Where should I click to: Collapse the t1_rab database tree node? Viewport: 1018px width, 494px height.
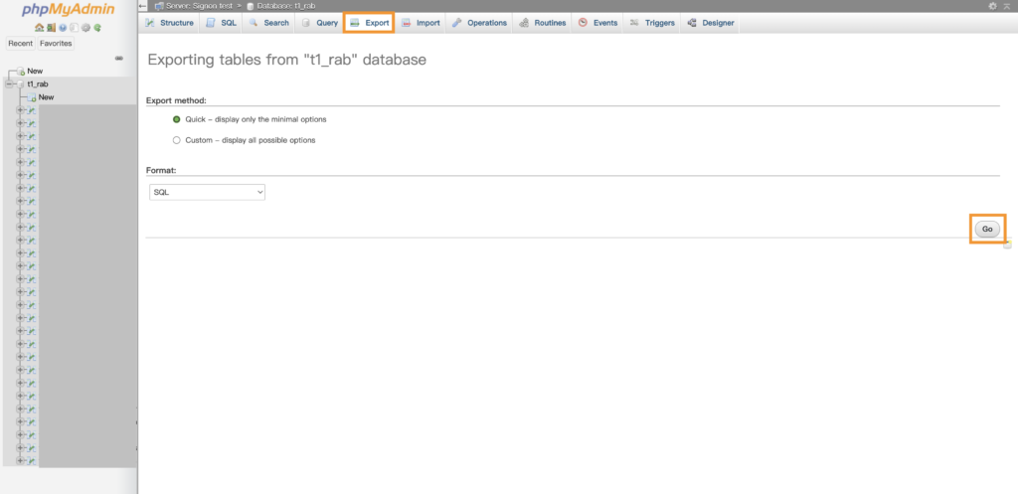8,84
